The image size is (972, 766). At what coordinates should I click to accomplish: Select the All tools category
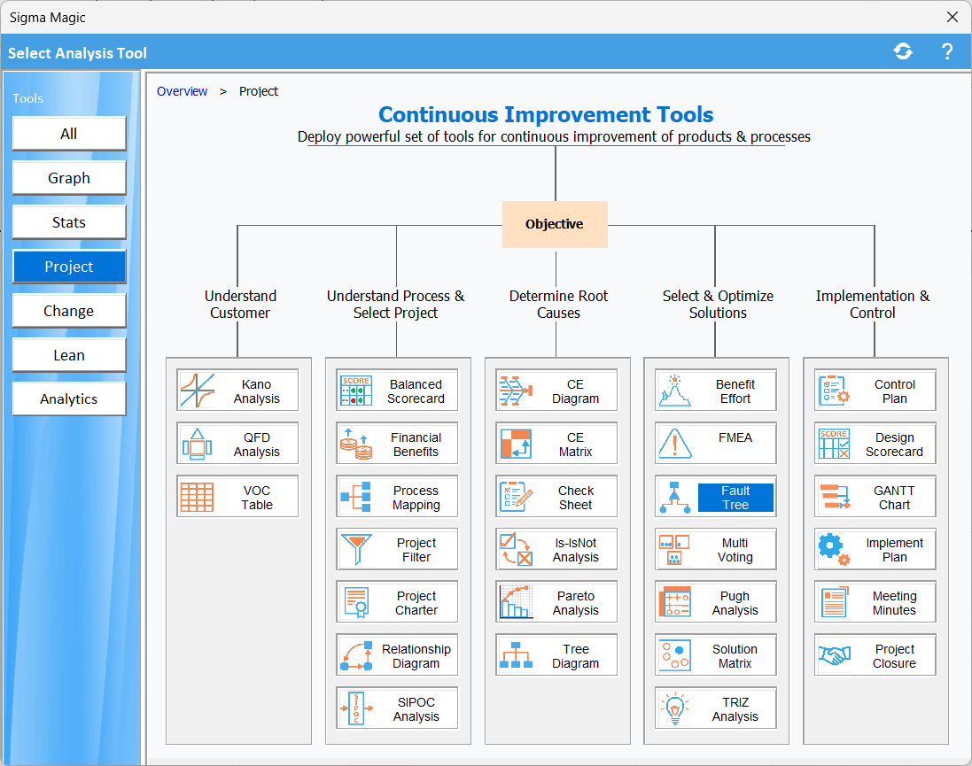[69, 134]
